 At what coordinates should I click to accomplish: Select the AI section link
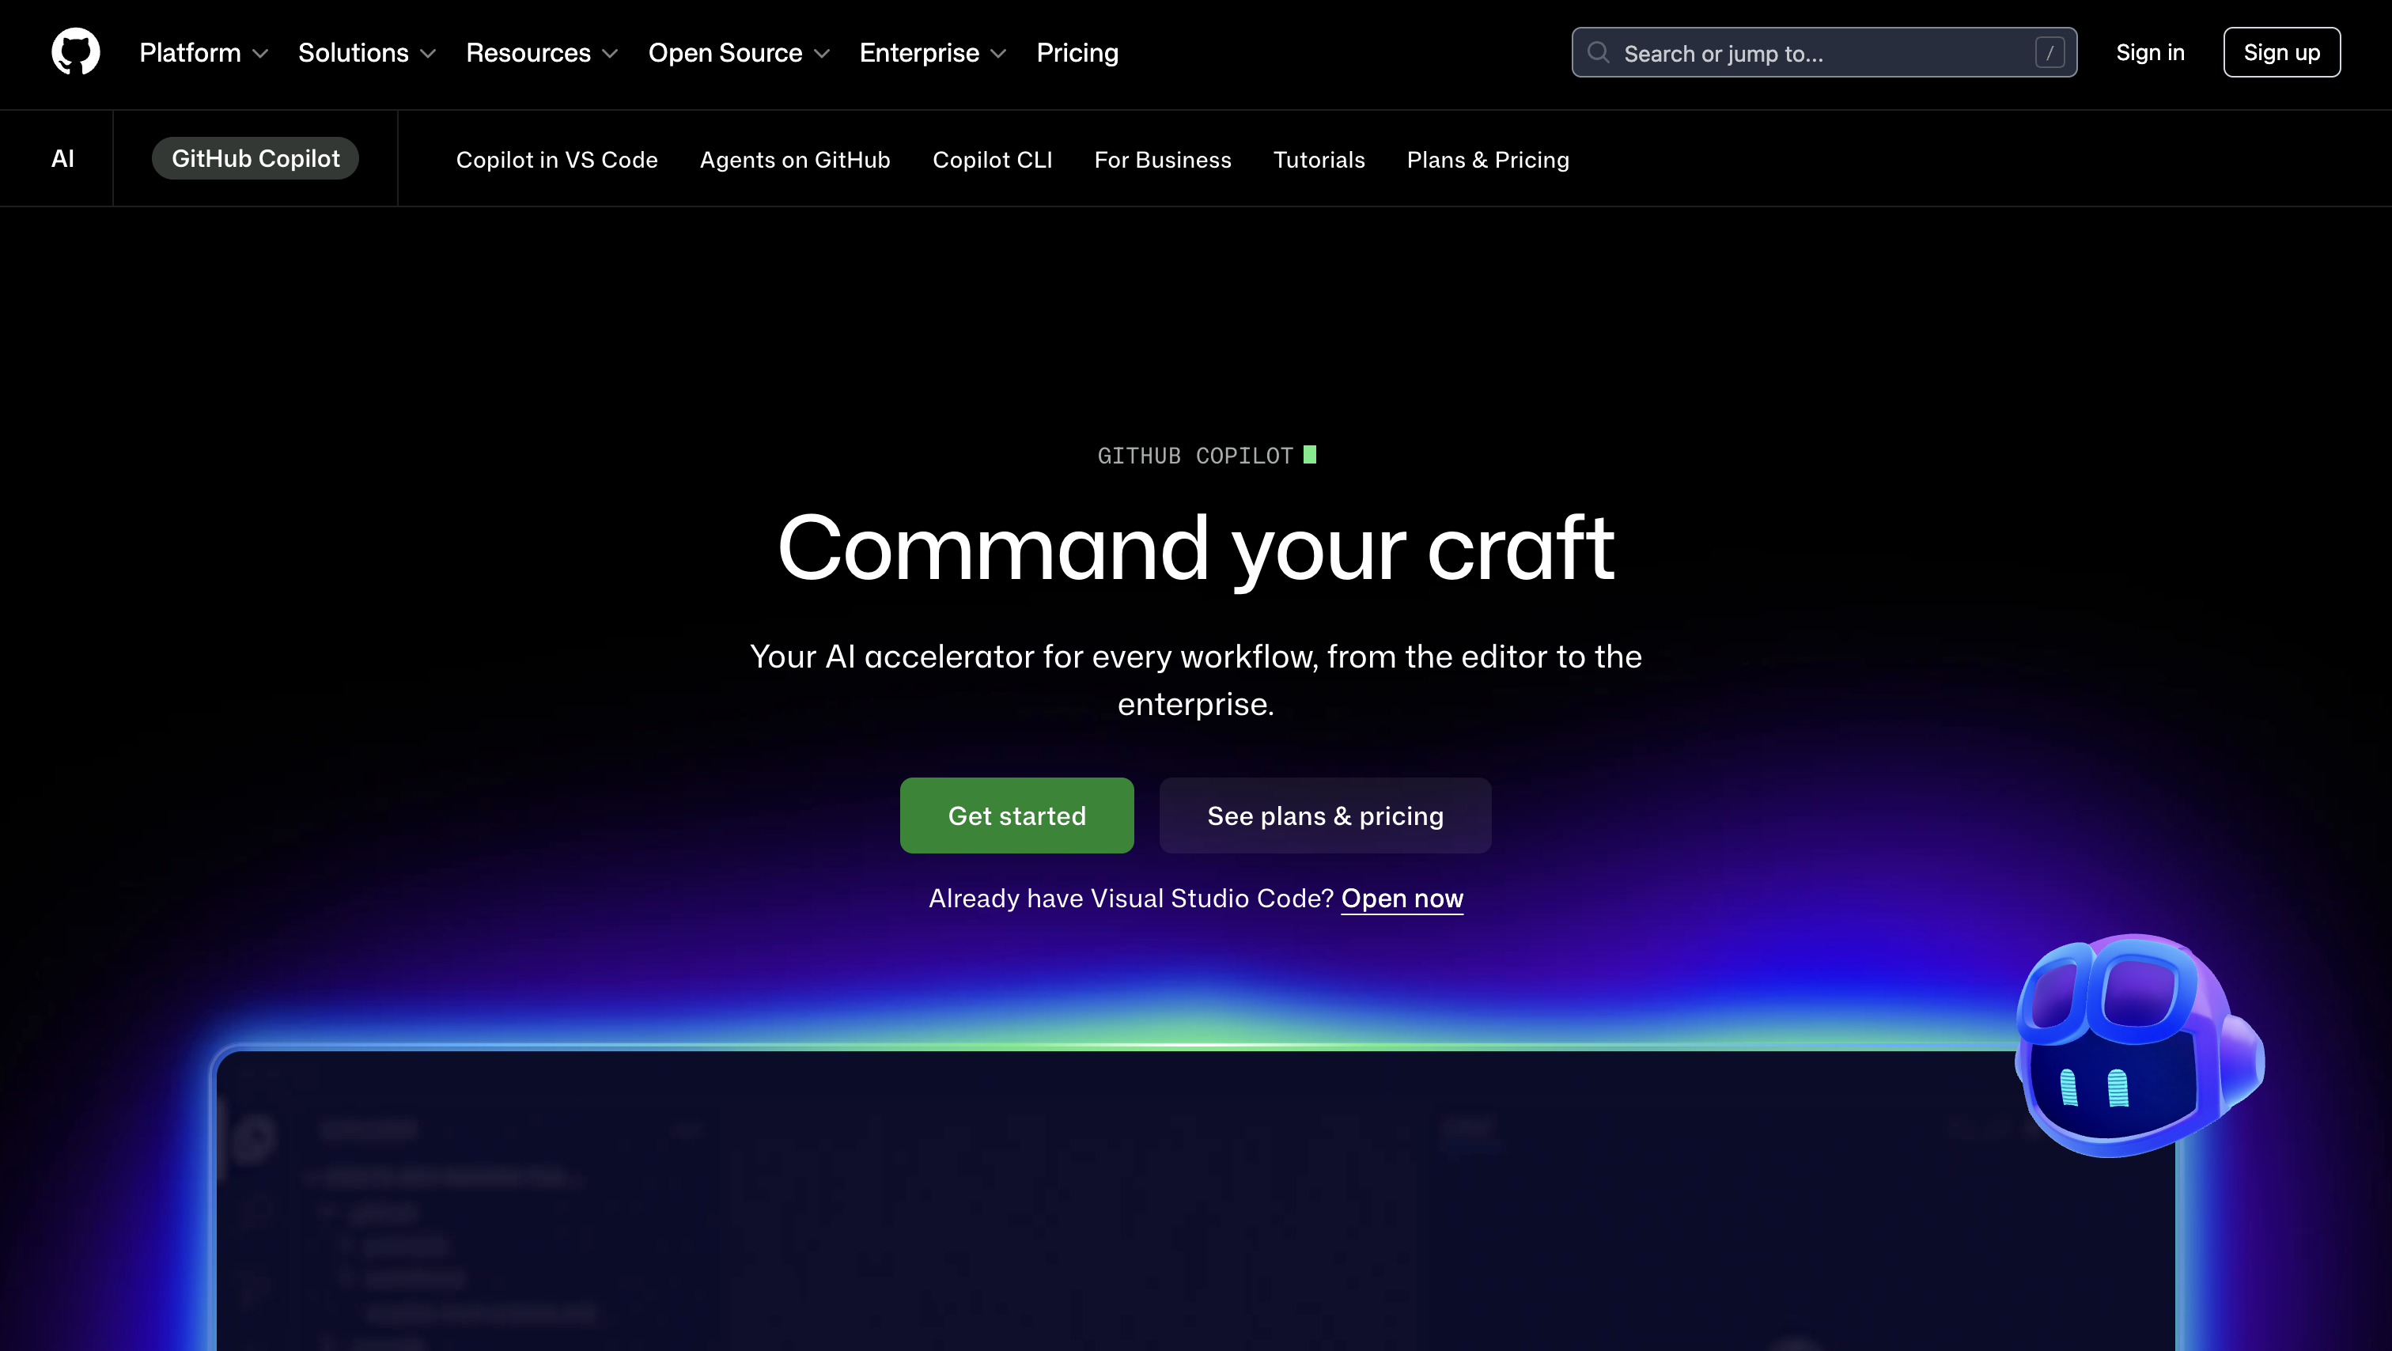62,159
